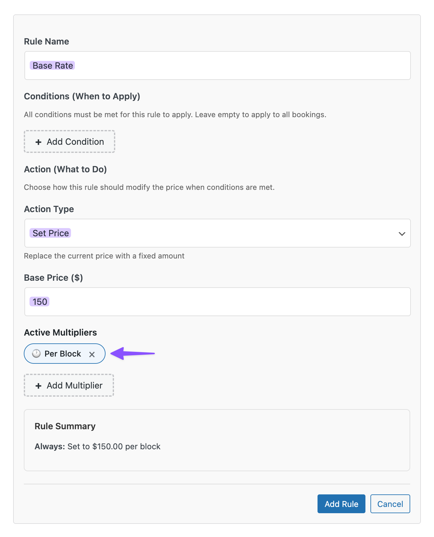Click the Rule Summary heading

(x=65, y=426)
